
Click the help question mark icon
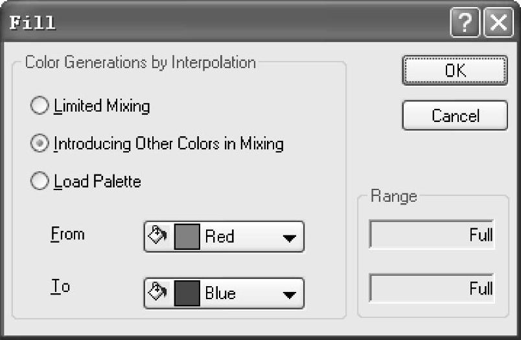point(465,23)
